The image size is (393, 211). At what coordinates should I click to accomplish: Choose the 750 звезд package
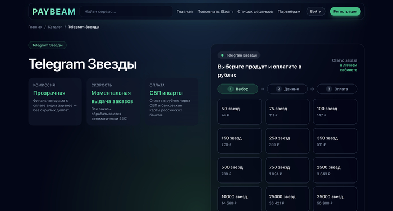[287, 170]
